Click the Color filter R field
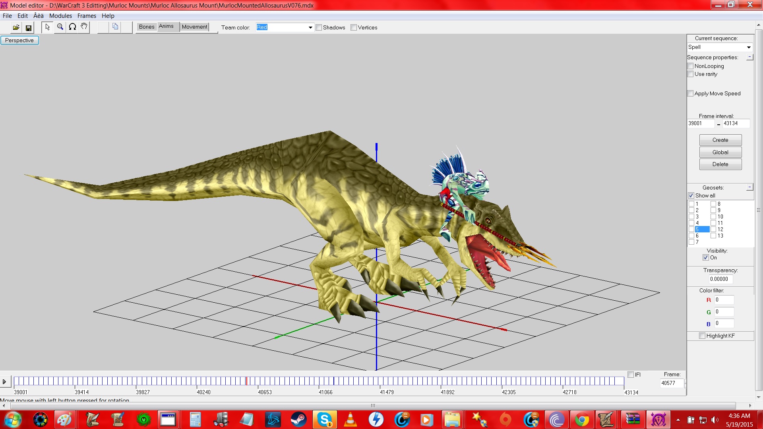 coord(724,300)
